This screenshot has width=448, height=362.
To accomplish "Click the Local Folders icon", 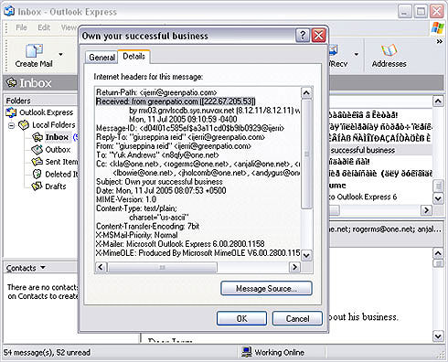I will pos(24,125).
